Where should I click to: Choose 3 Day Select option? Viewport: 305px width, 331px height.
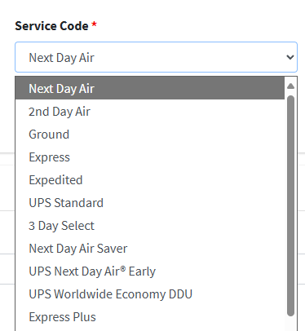[150, 225]
